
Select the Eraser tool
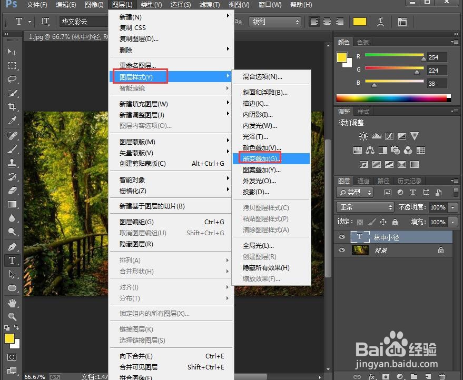12,191
